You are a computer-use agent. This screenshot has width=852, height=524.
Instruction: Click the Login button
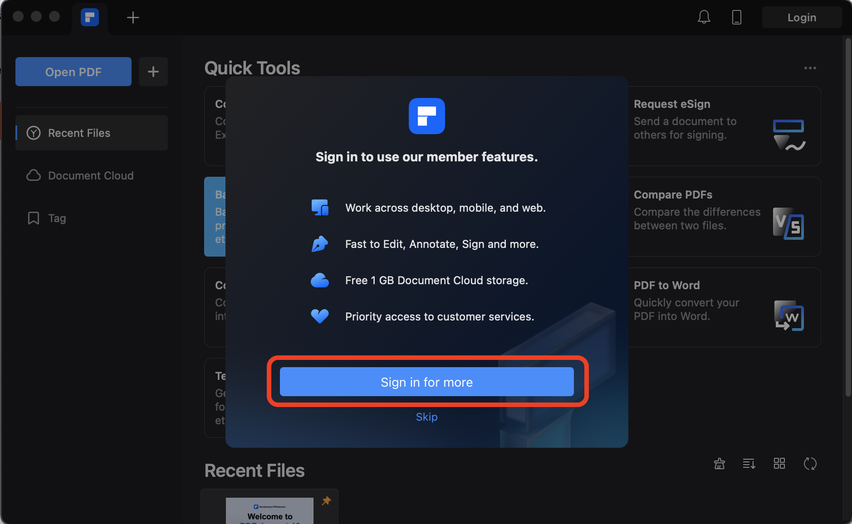click(801, 17)
